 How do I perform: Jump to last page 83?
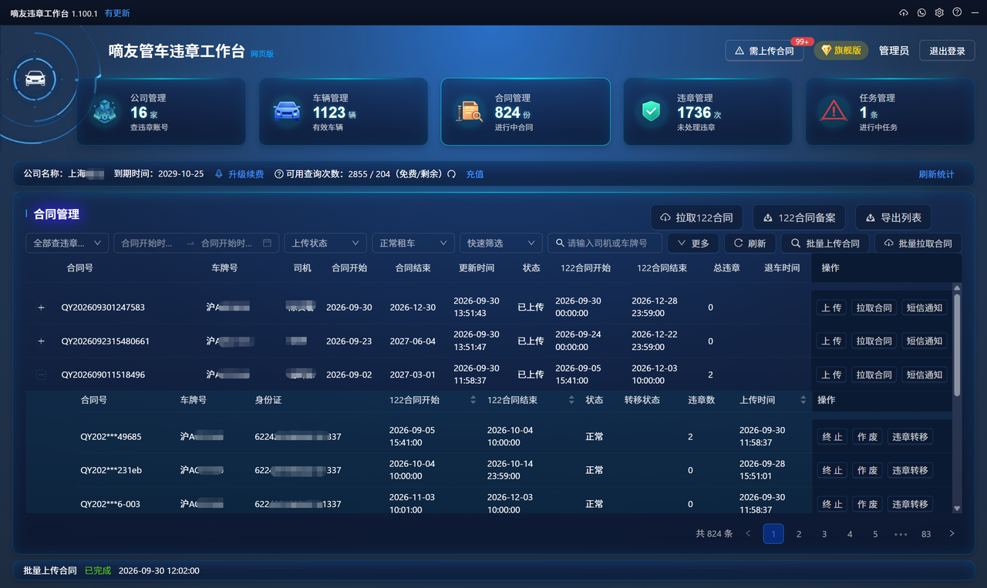click(926, 533)
